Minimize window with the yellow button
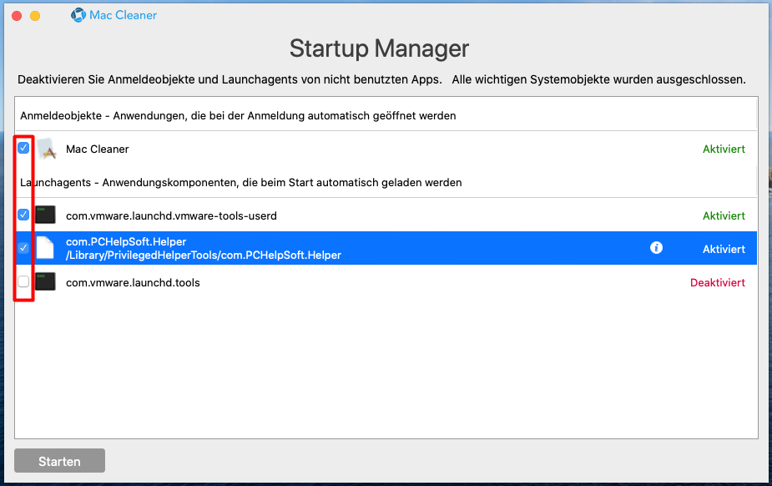Viewport: 772px width, 486px height. 35,16
